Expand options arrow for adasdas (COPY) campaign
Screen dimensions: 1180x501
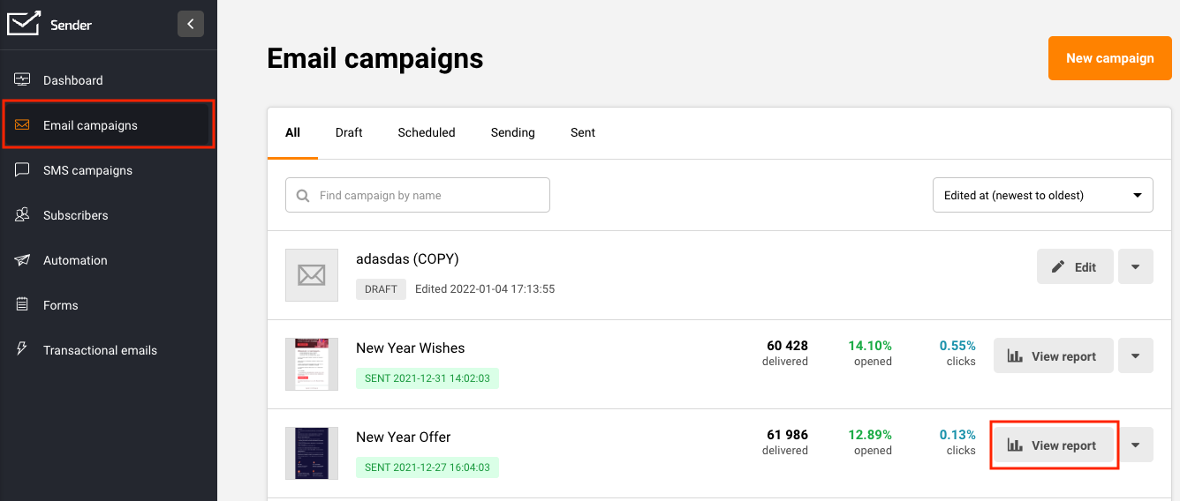pyautogui.click(x=1135, y=267)
